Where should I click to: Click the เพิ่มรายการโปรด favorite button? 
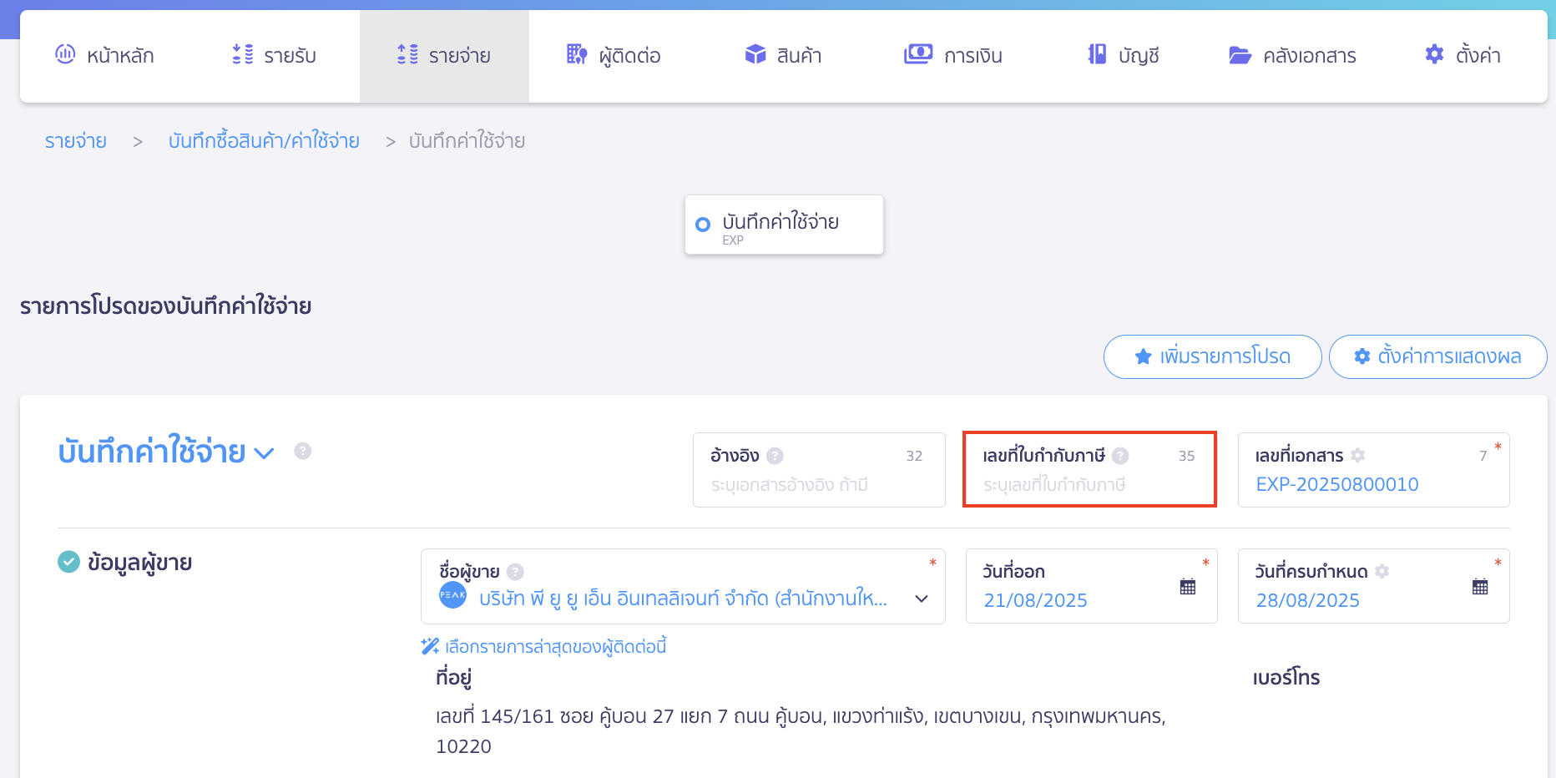click(1212, 356)
